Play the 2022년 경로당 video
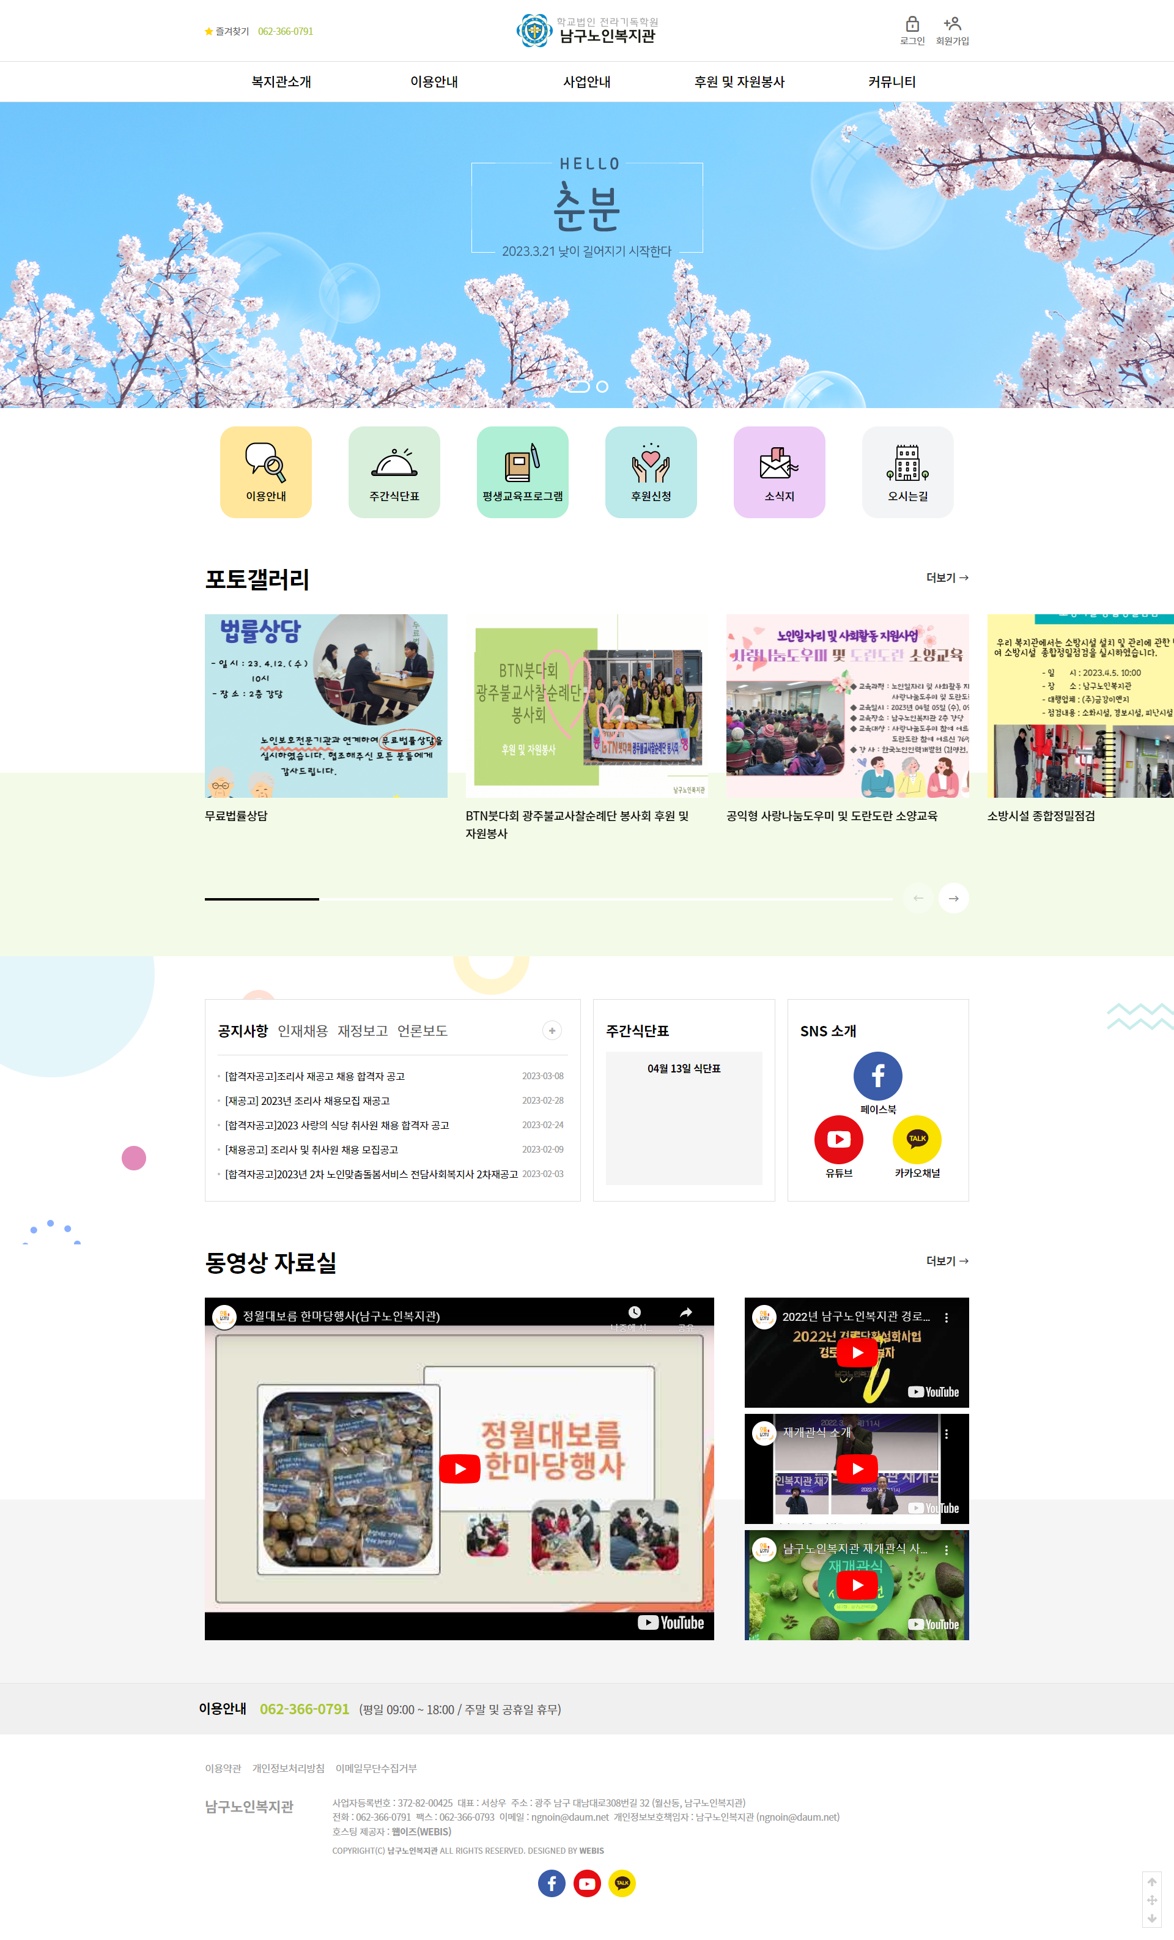This screenshot has height=1940, width=1174. 857,1353
